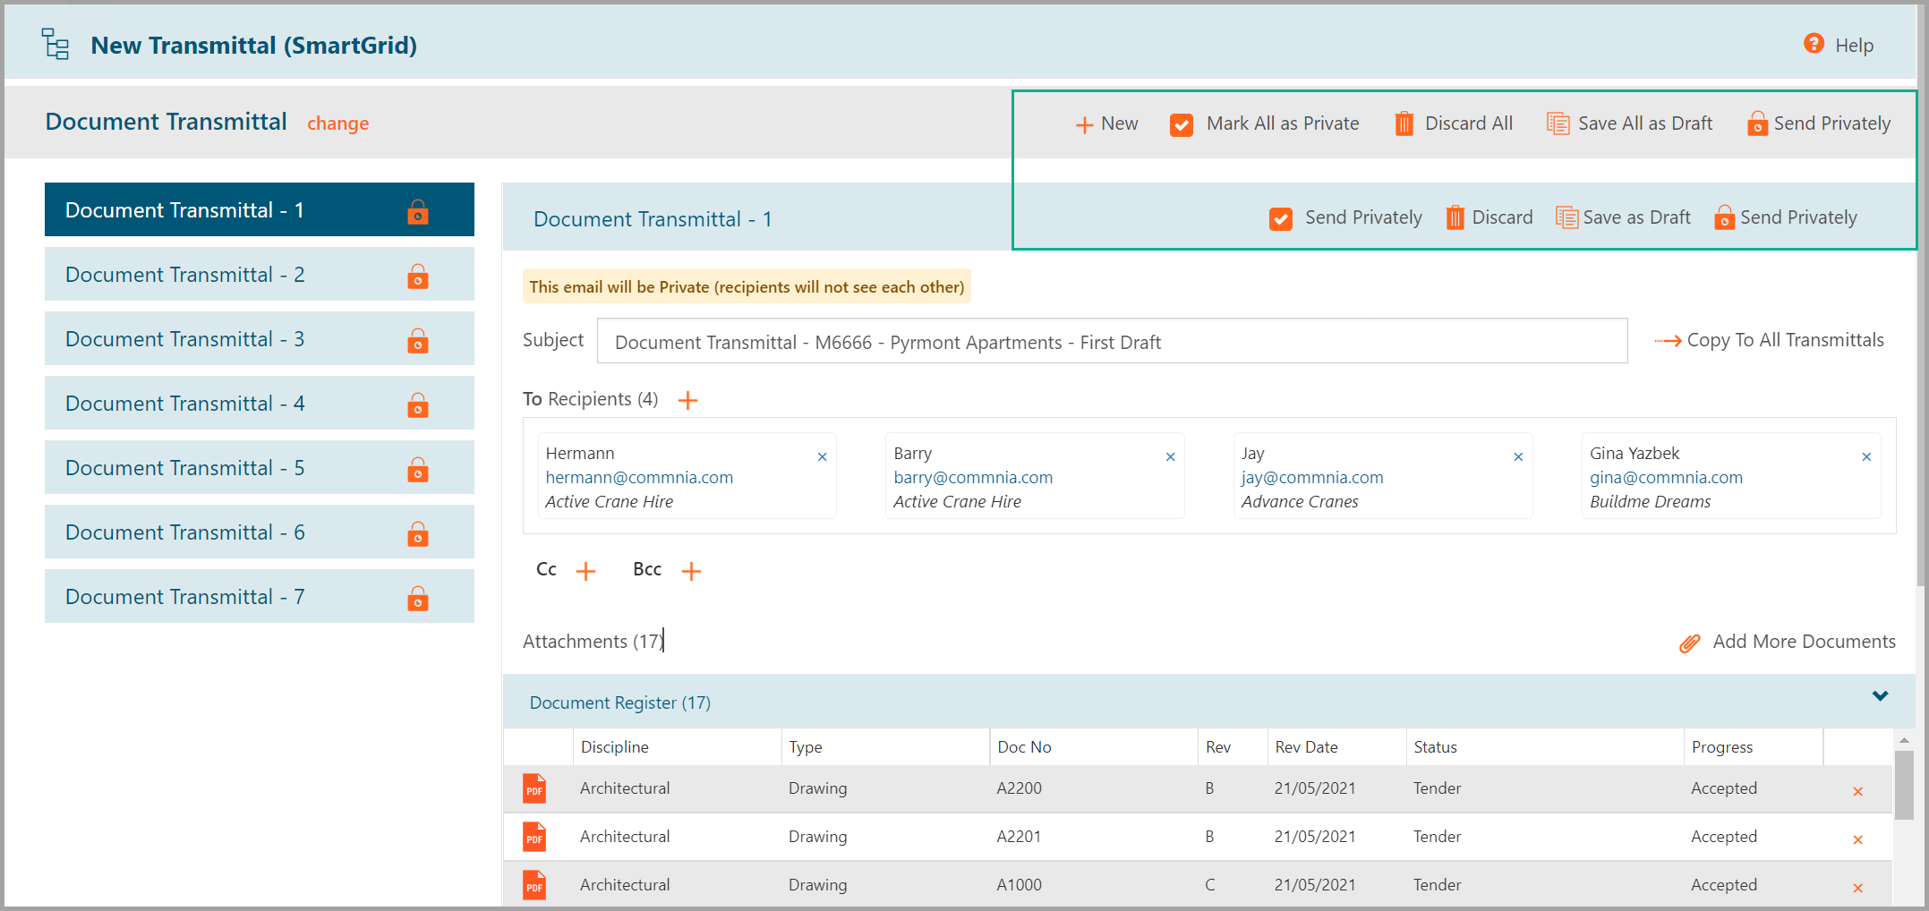This screenshot has height=911, width=1929.
Task: Toggle the Mark All as Private checkbox
Action: pyautogui.click(x=1181, y=124)
